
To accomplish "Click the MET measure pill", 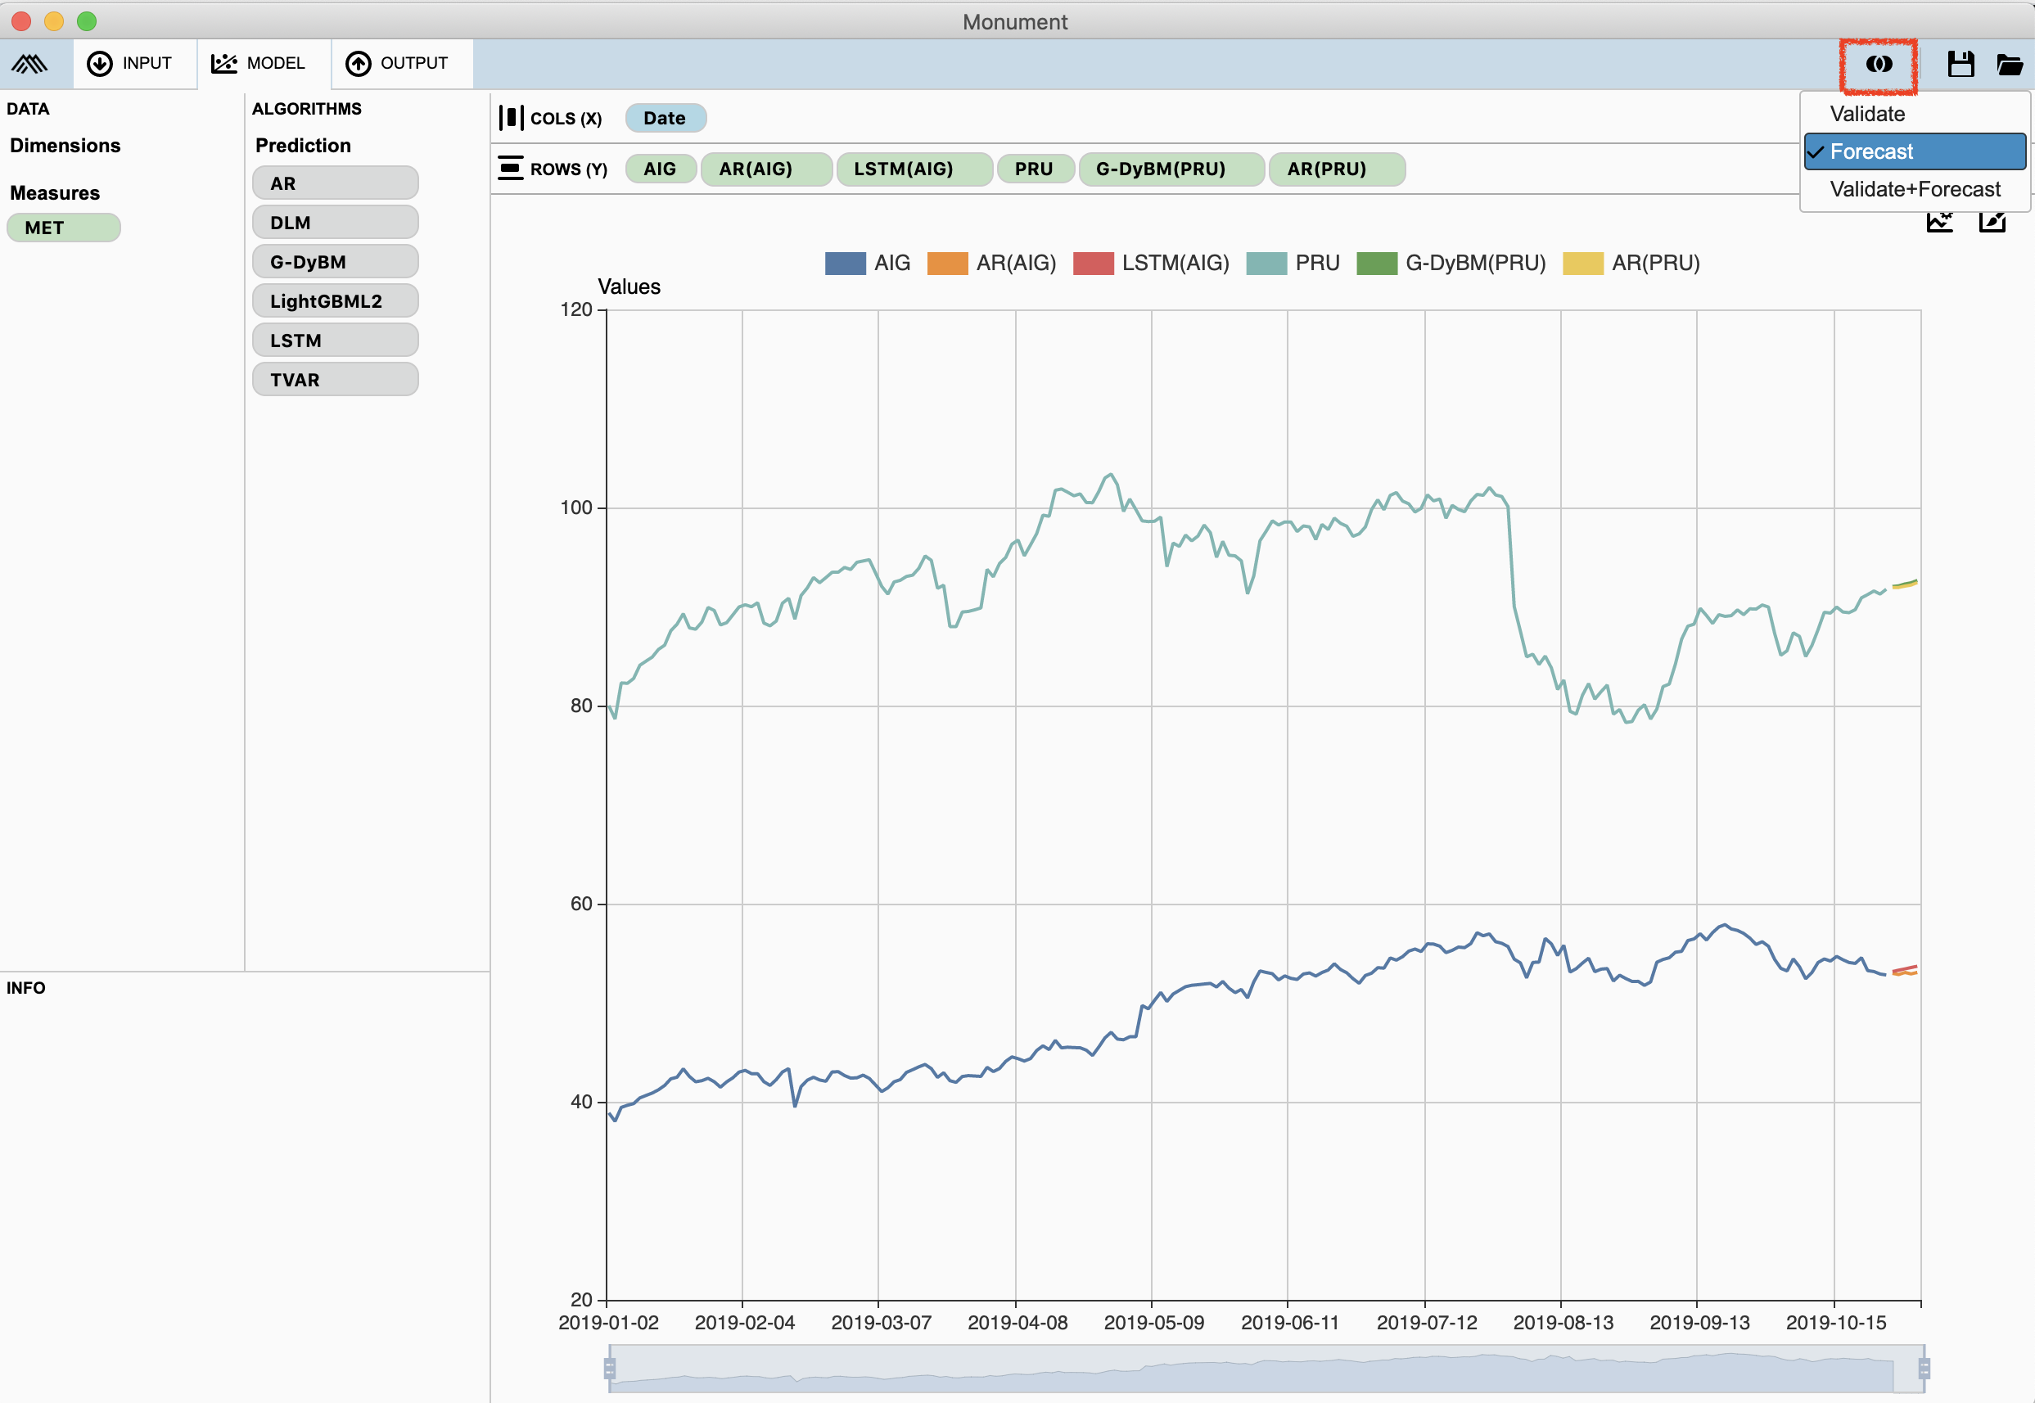I will (63, 228).
